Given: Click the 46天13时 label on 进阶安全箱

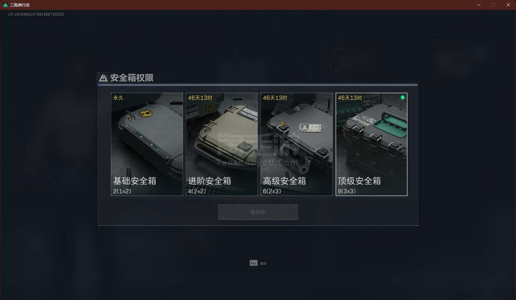Looking at the screenshot, I should tap(200, 98).
